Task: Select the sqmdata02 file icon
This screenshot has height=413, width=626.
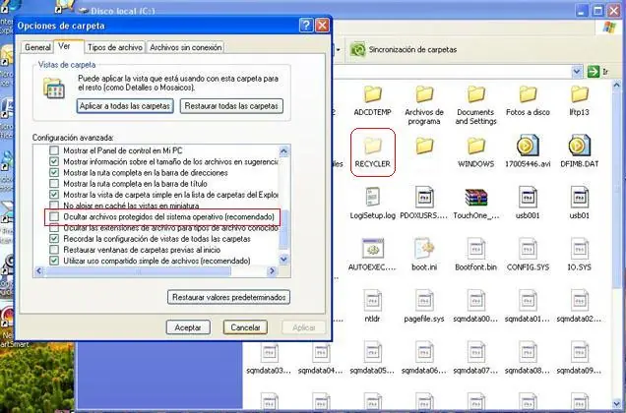Action: click(580, 301)
